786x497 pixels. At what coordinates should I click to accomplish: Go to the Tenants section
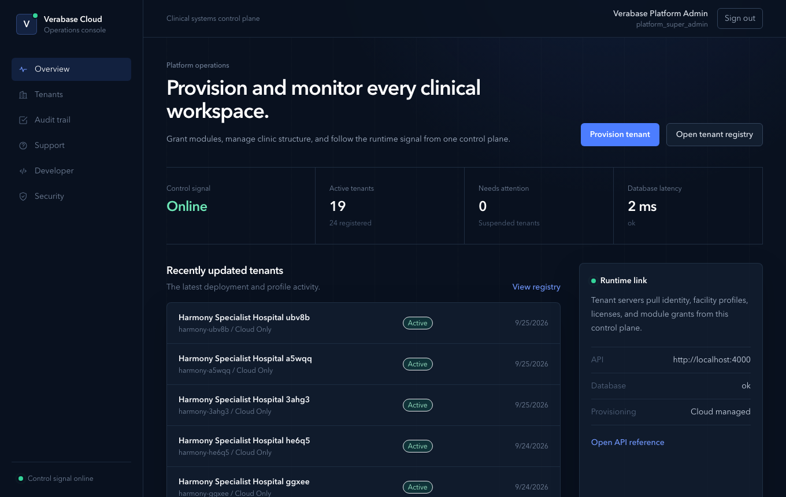point(71,95)
